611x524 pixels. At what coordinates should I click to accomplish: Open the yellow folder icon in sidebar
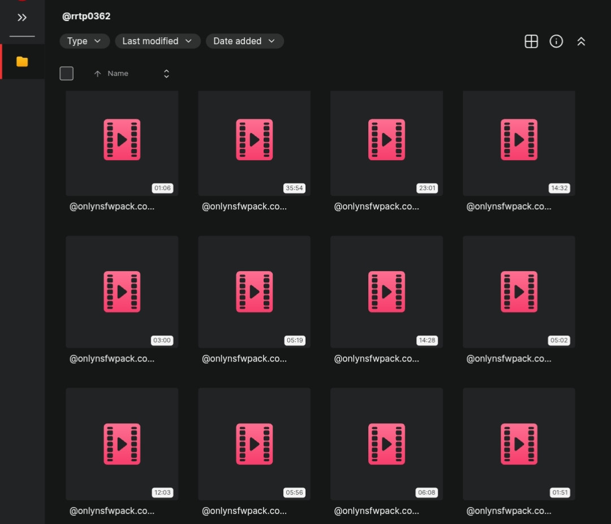[22, 62]
